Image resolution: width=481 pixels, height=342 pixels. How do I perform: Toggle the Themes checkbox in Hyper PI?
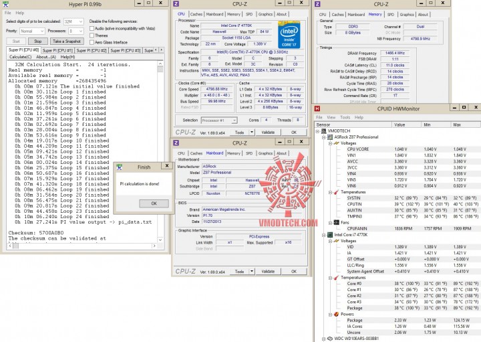(x=92, y=35)
